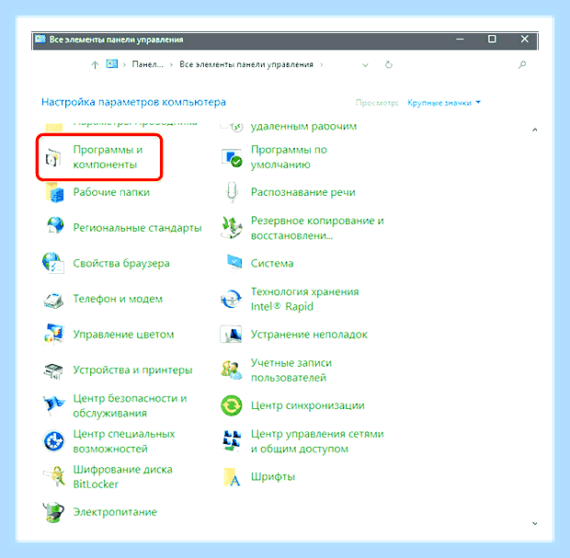Open Свойства браузера link
The width and height of the screenshot is (570, 558).
coord(121,263)
